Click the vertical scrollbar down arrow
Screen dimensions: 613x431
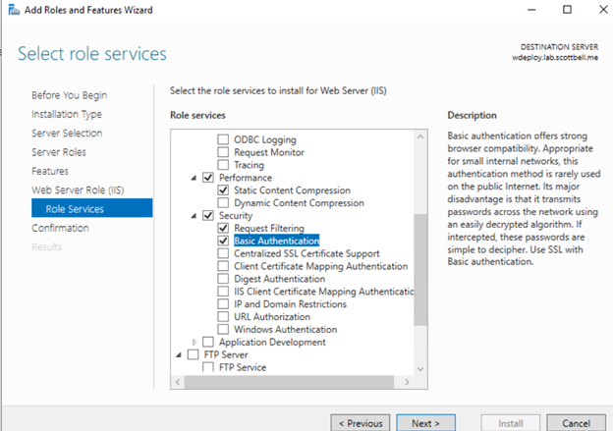click(420, 367)
